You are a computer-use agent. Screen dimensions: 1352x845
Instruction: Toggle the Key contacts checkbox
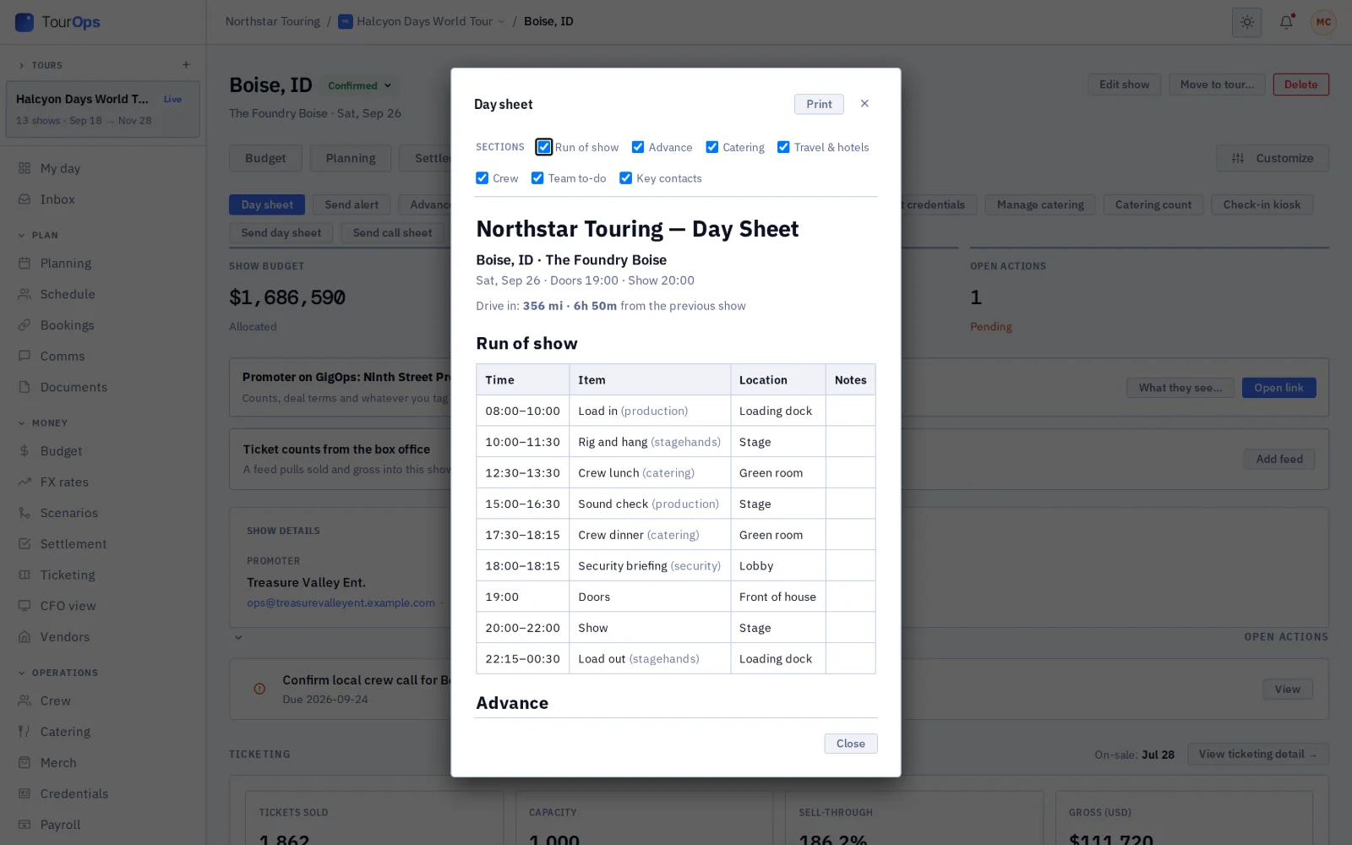(625, 178)
